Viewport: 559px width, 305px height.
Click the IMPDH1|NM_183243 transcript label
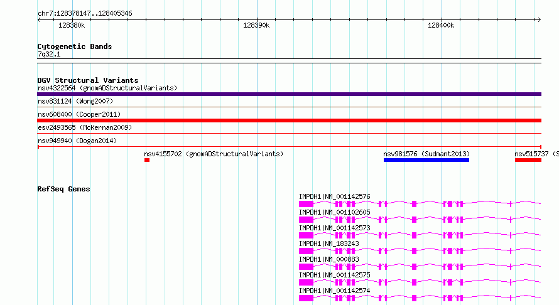click(x=328, y=243)
